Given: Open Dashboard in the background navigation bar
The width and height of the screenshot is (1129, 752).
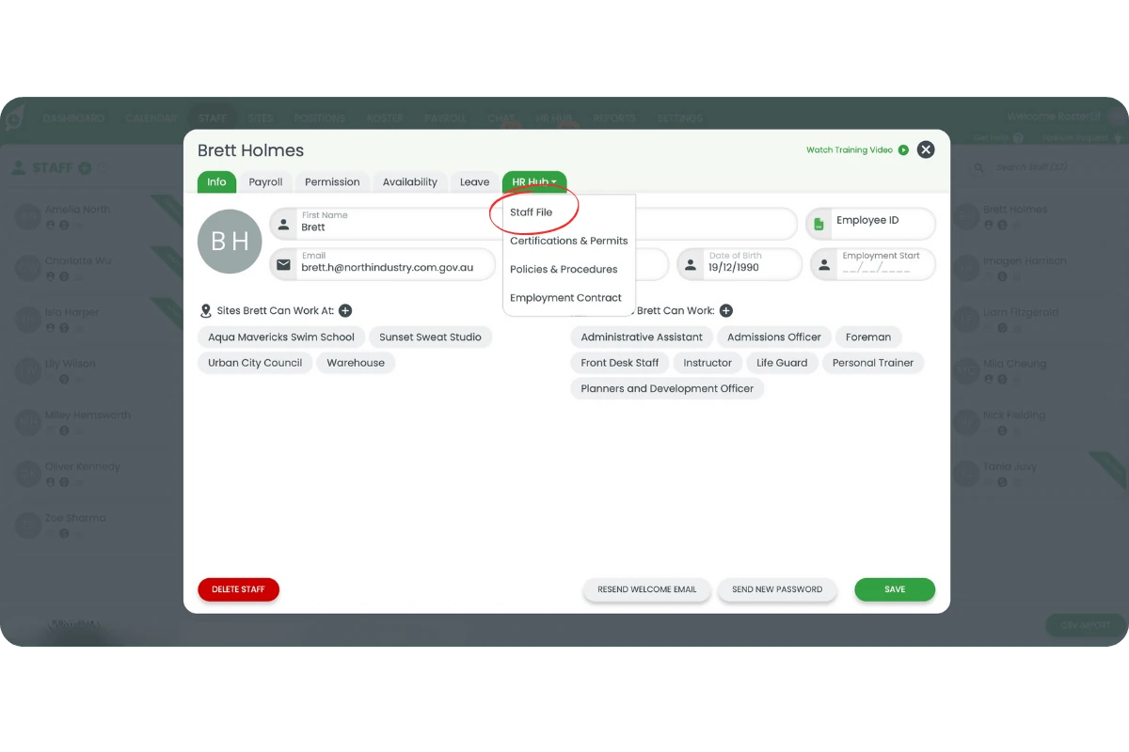Looking at the screenshot, I should [74, 118].
